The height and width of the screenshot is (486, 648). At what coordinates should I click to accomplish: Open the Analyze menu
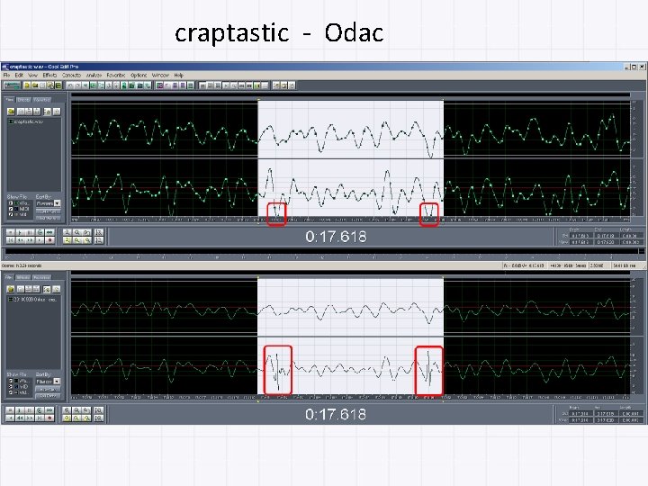pyautogui.click(x=94, y=76)
